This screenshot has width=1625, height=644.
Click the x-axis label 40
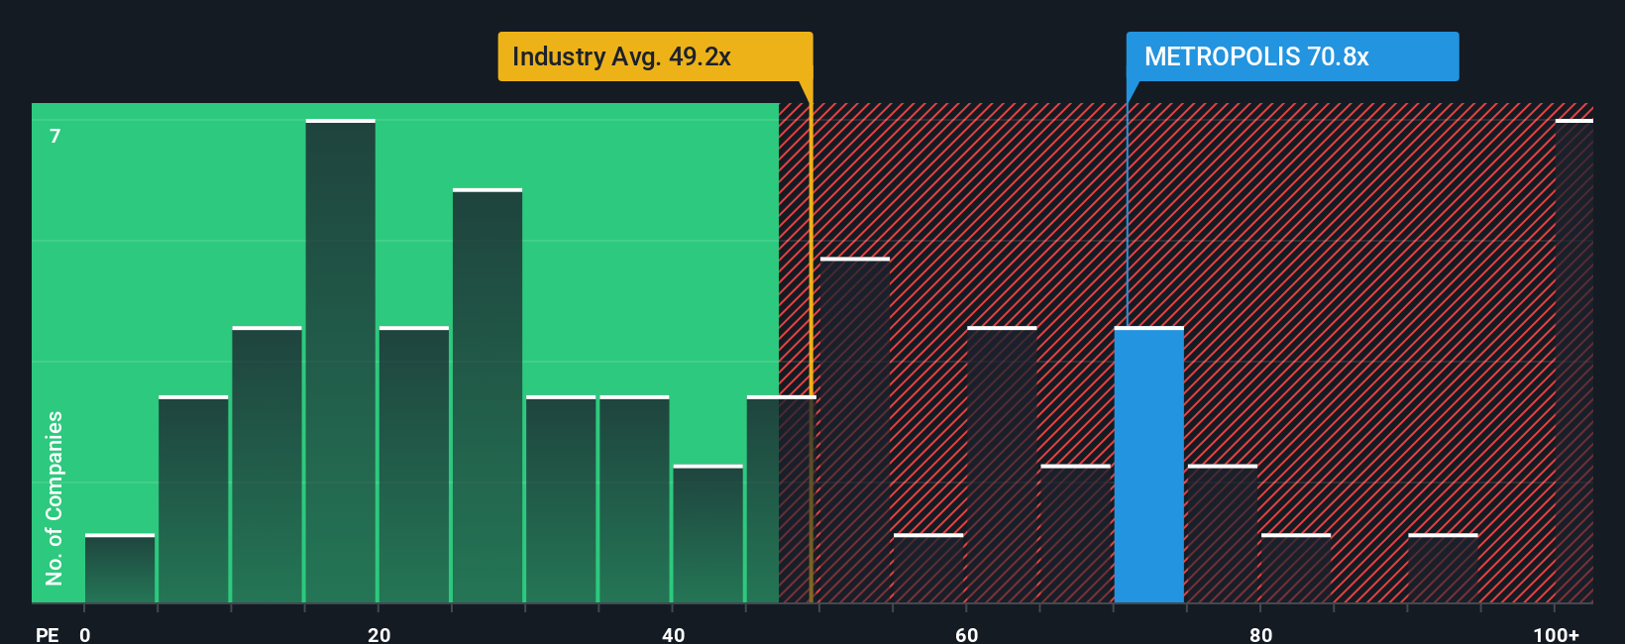(673, 634)
